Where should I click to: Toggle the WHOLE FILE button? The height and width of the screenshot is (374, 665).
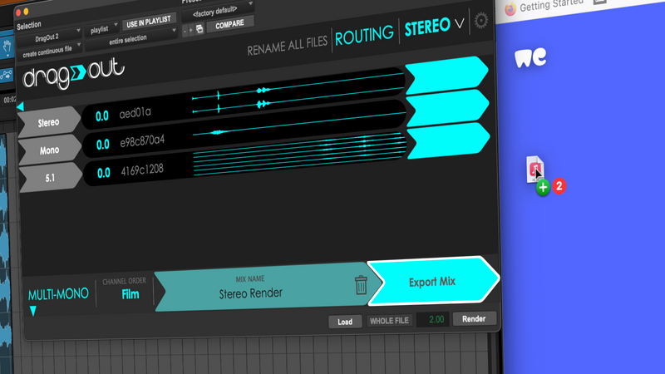[389, 321]
